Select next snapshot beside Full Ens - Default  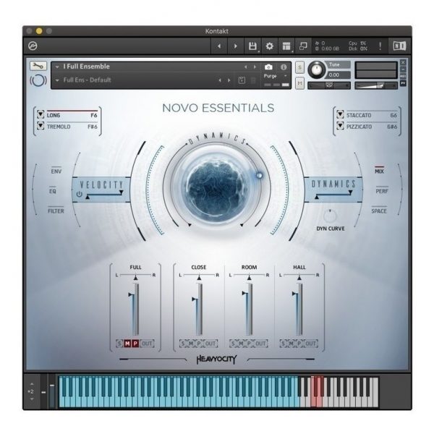point(229,80)
